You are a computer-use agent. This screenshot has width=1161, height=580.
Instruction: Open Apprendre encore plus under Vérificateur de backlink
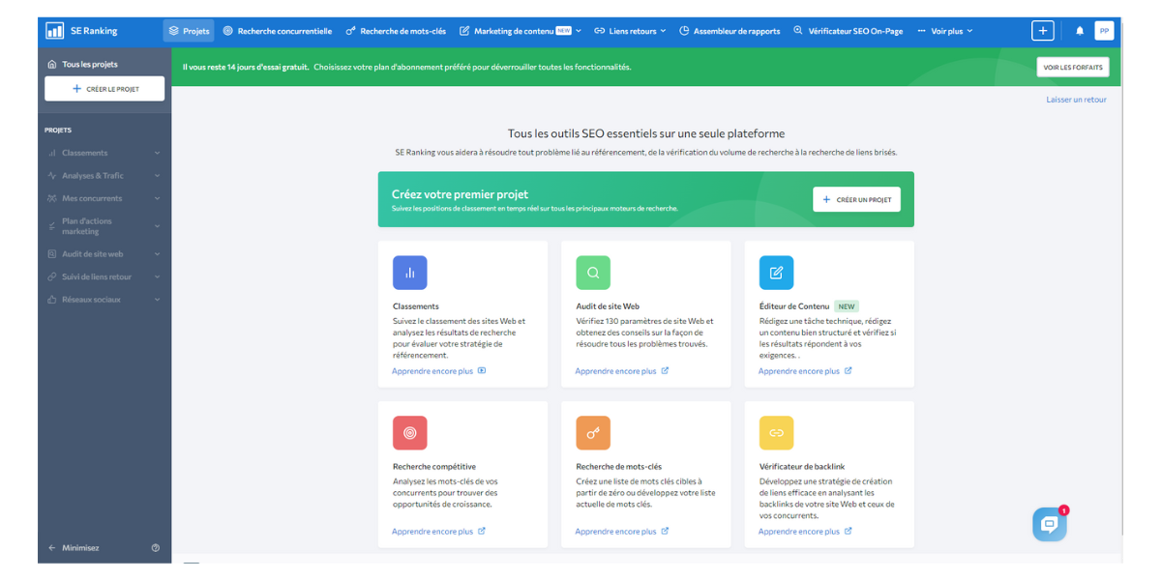pos(805,532)
